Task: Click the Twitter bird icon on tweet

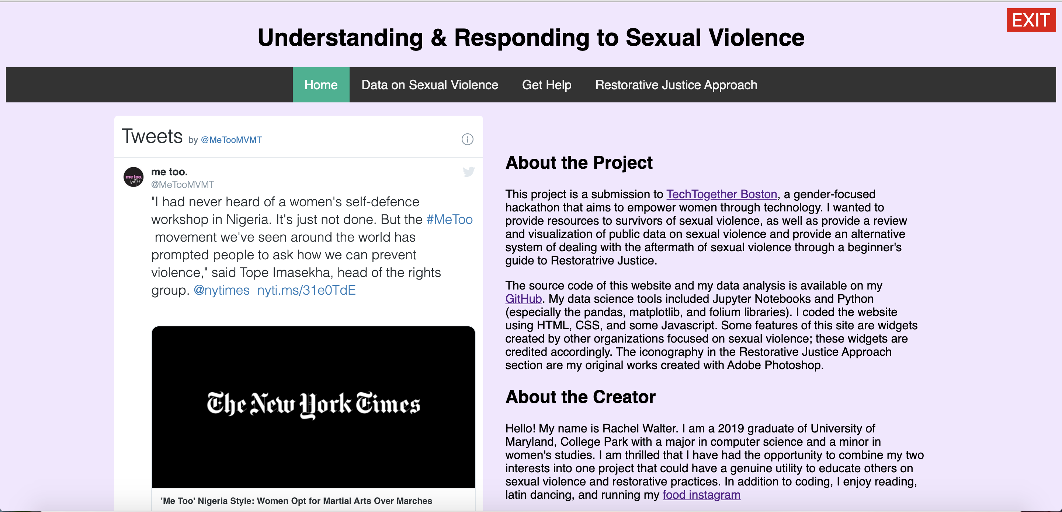Action: [x=468, y=171]
